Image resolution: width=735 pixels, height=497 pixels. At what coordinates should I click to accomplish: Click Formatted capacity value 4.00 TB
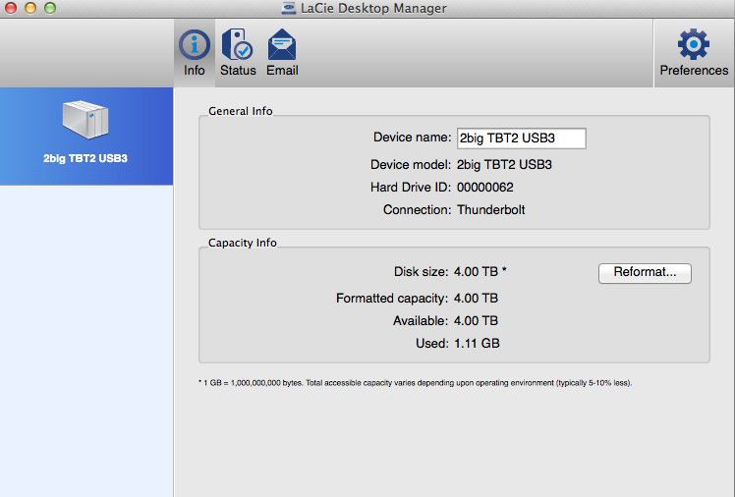click(476, 299)
